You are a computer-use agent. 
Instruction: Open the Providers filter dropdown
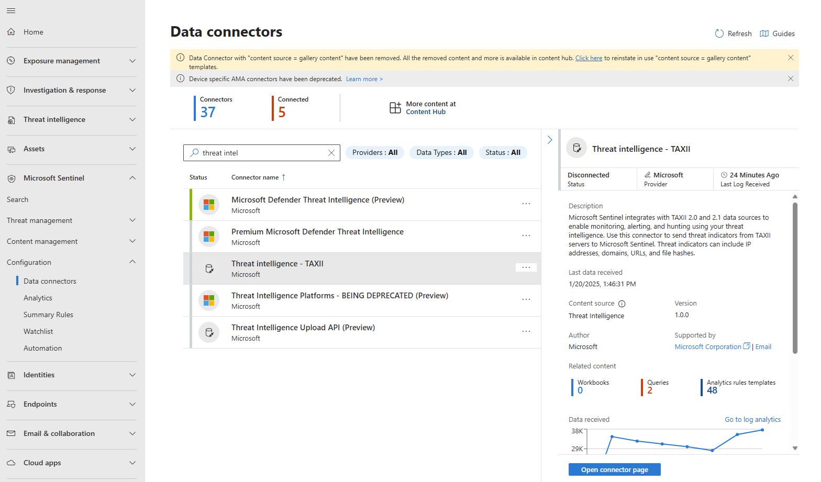click(x=375, y=152)
